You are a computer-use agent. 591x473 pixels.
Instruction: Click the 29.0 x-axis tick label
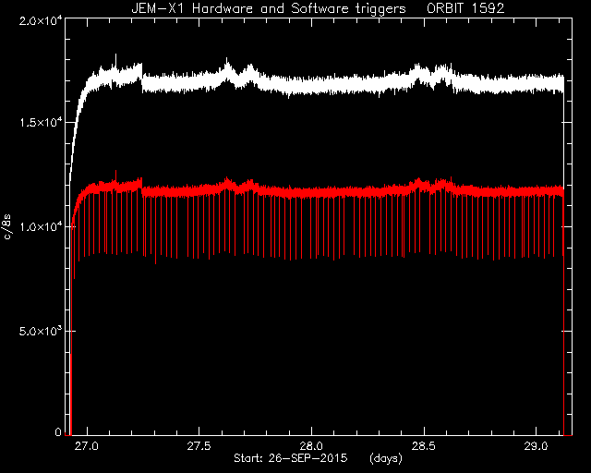click(536, 446)
